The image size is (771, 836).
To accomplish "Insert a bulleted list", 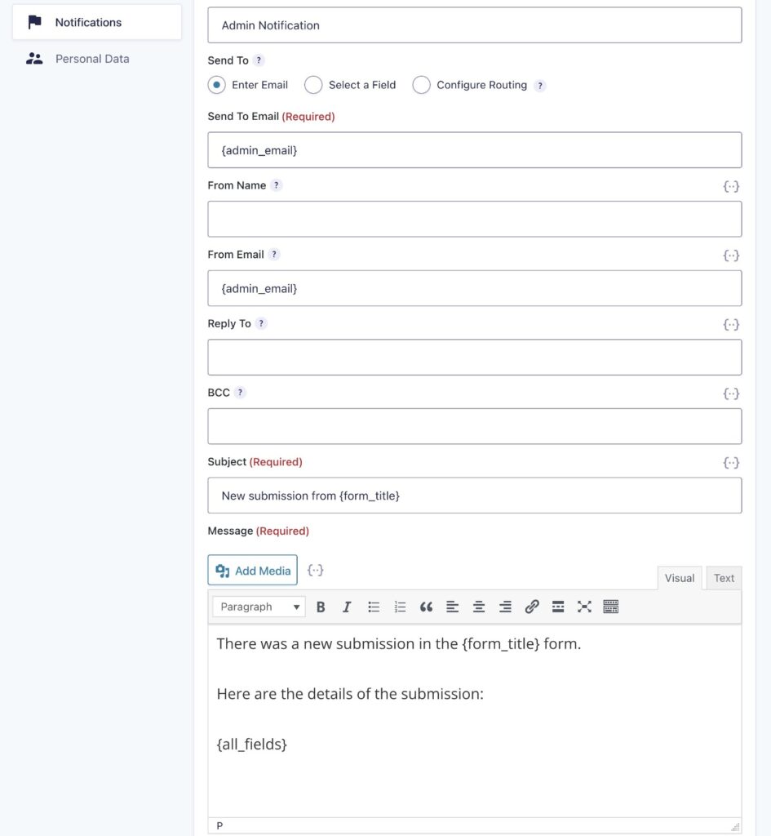I will point(374,607).
